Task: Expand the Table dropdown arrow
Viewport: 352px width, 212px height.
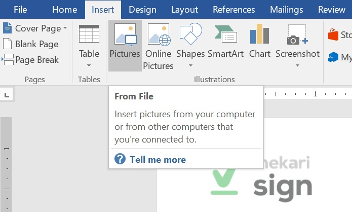Action: [x=89, y=65]
